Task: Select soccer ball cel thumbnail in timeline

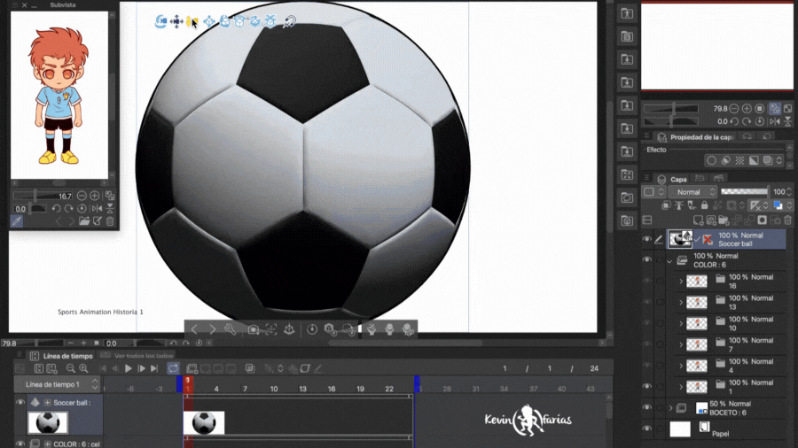Action: click(204, 422)
